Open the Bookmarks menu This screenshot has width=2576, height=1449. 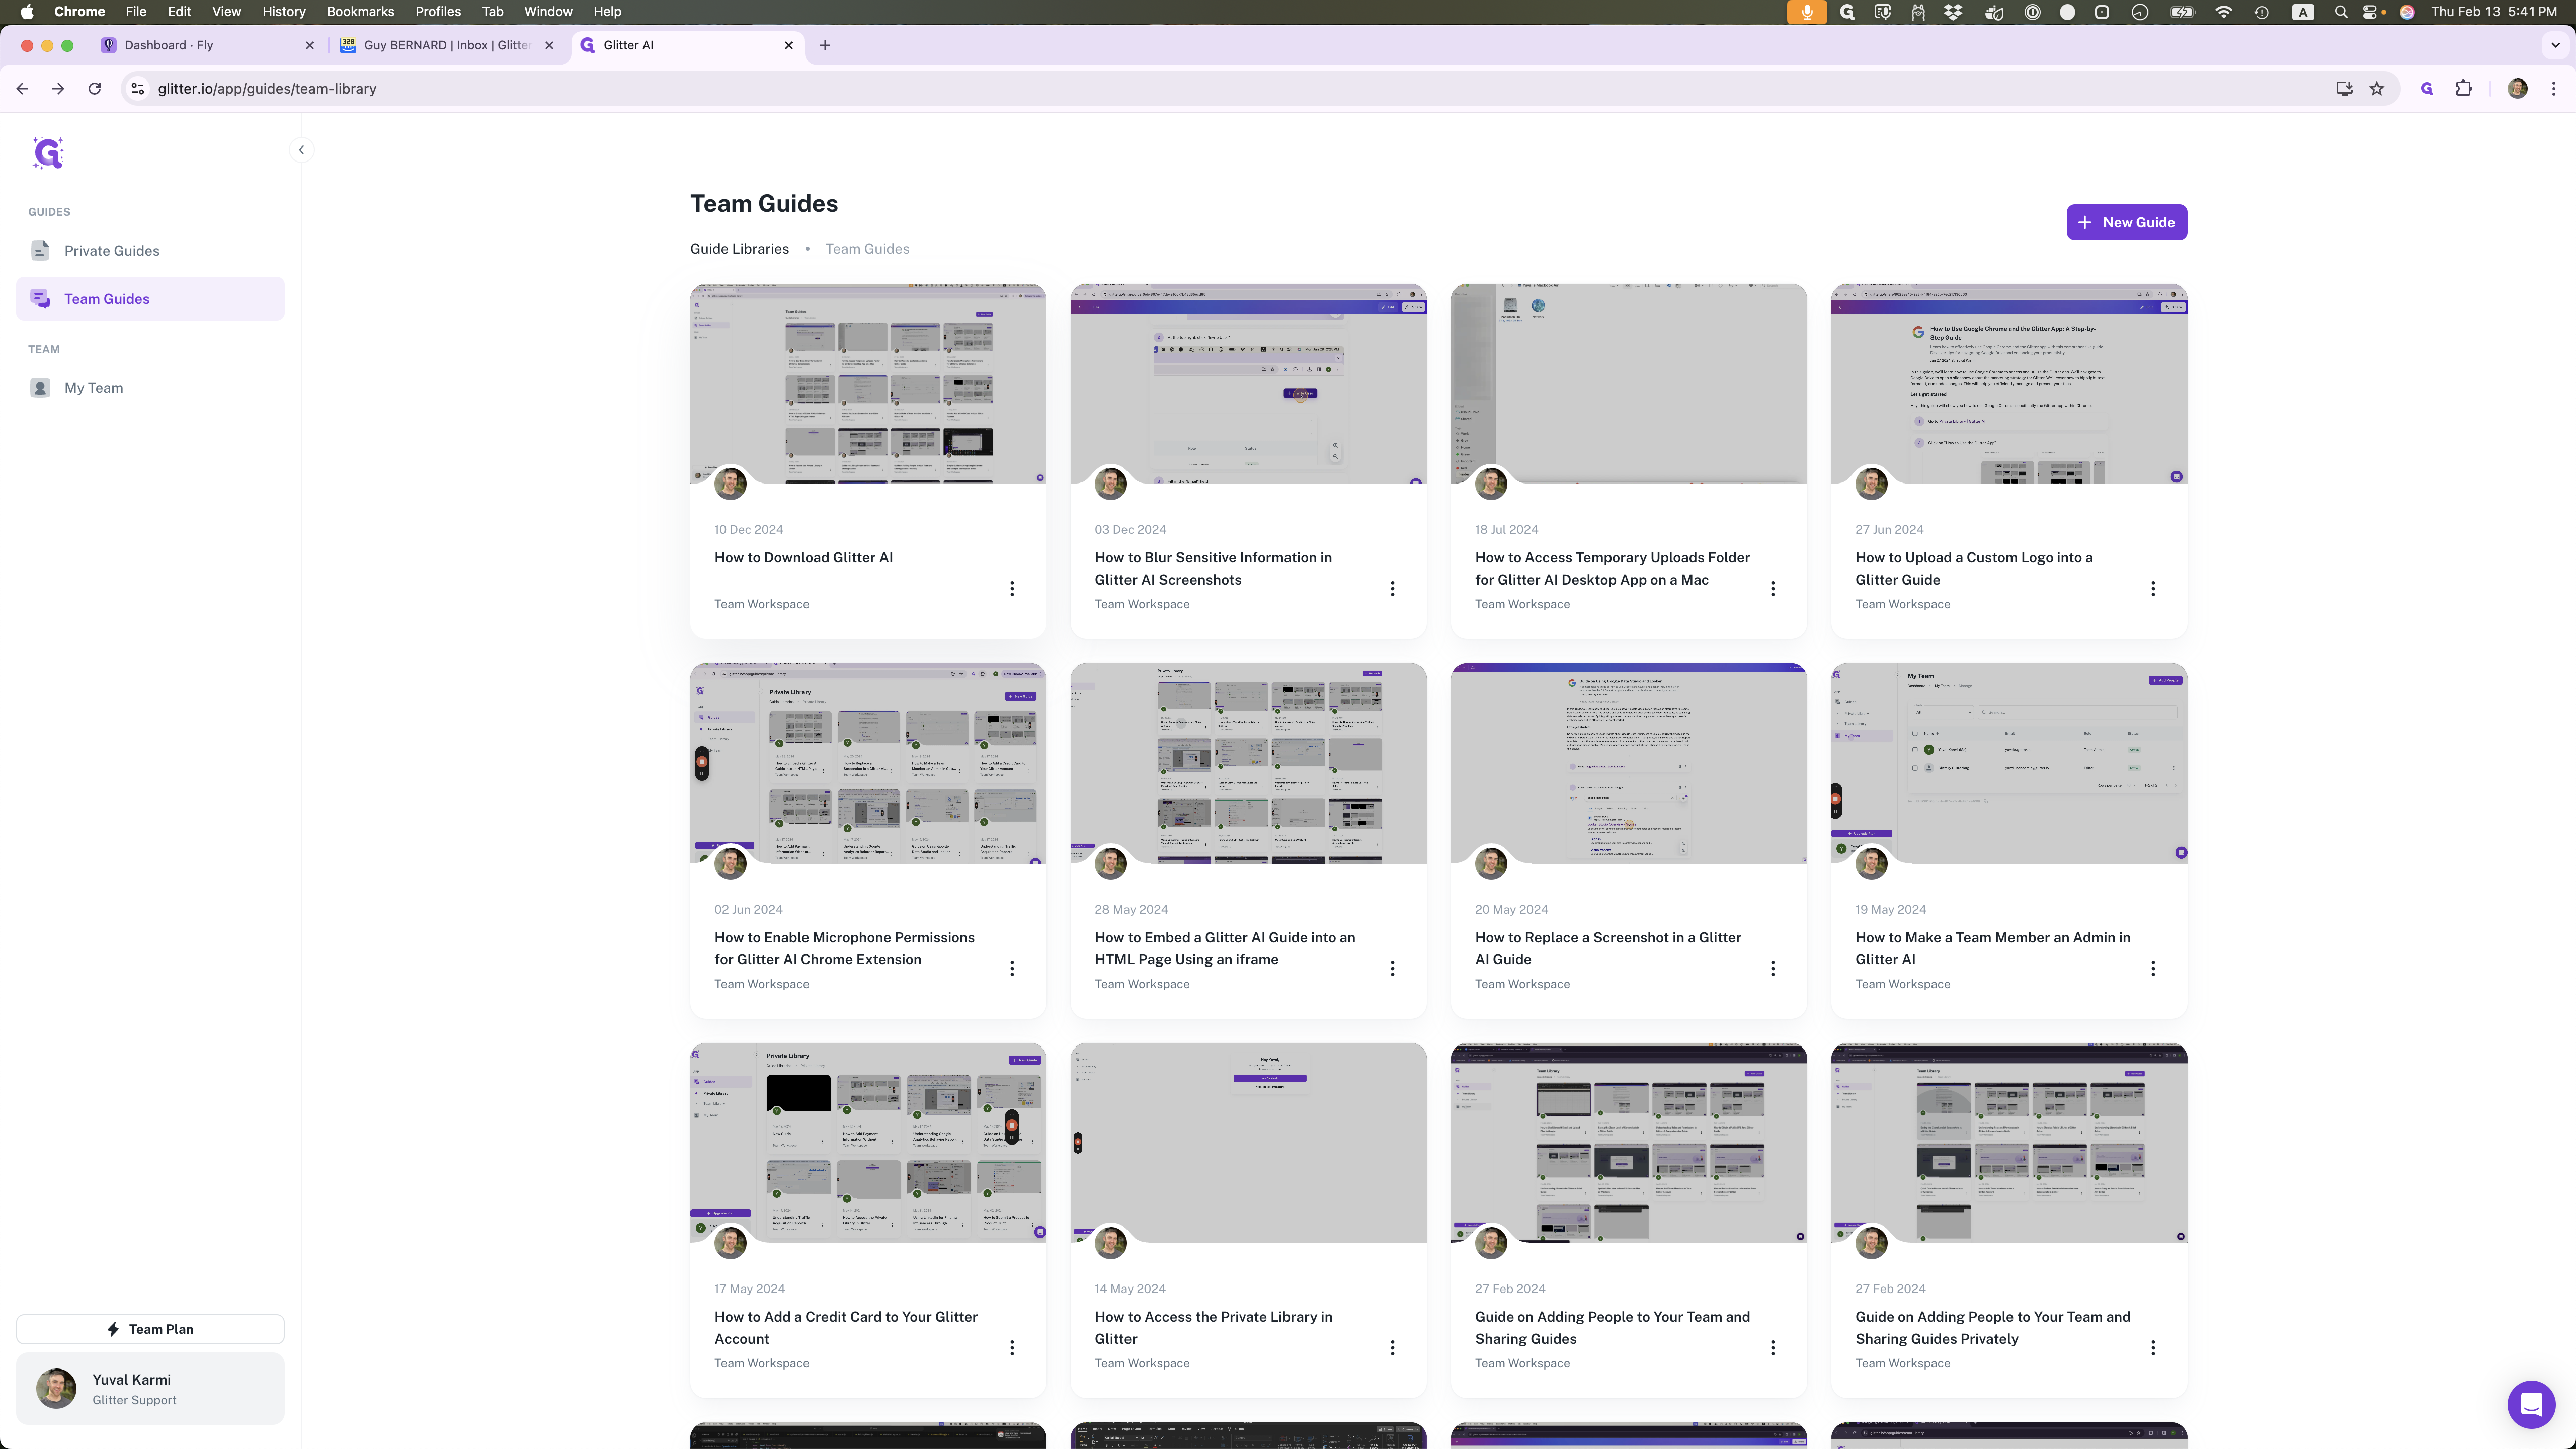pyautogui.click(x=360, y=12)
